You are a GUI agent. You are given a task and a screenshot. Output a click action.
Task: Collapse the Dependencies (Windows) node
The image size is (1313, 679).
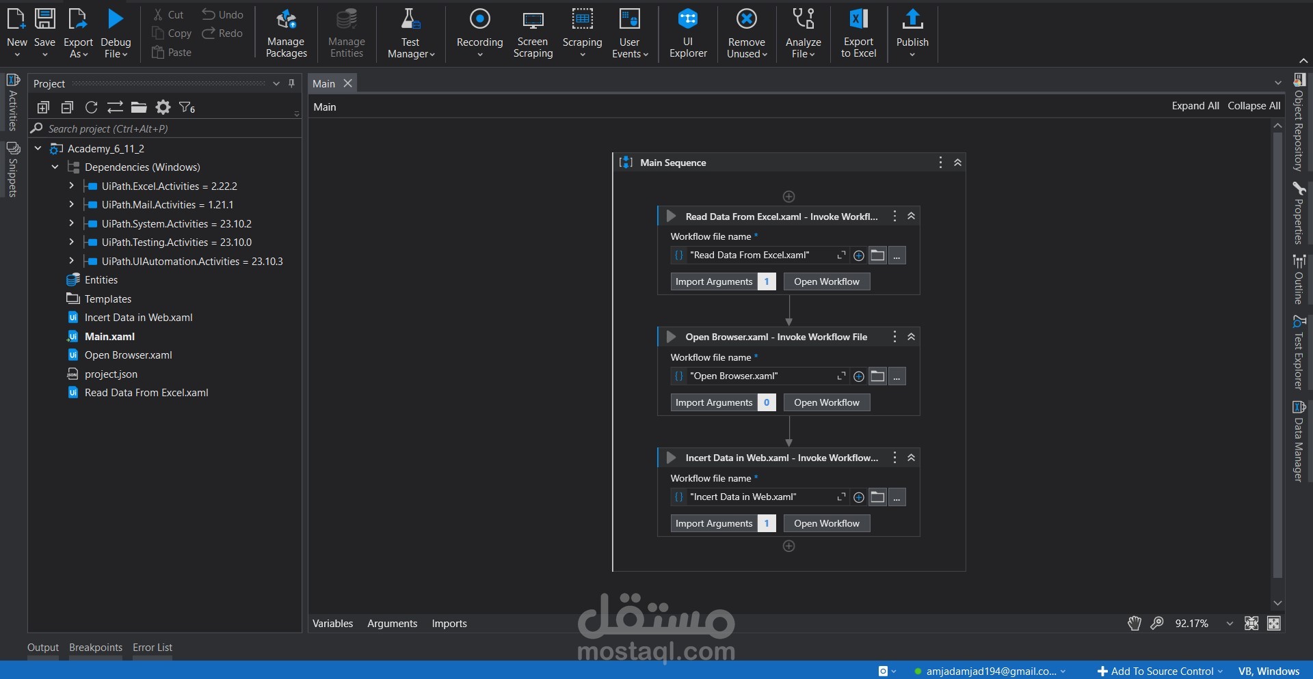pyautogui.click(x=55, y=167)
